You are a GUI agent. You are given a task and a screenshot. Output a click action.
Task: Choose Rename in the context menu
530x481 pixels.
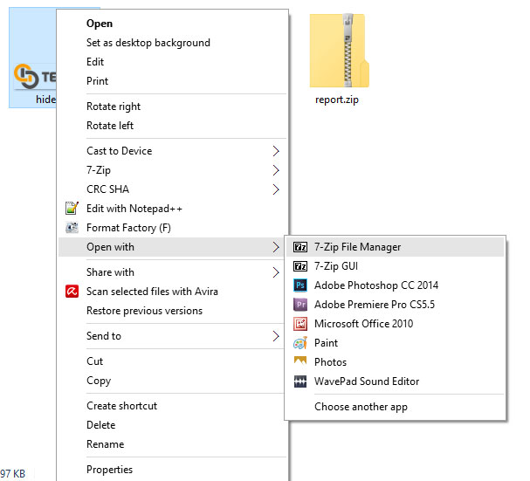(x=172, y=444)
